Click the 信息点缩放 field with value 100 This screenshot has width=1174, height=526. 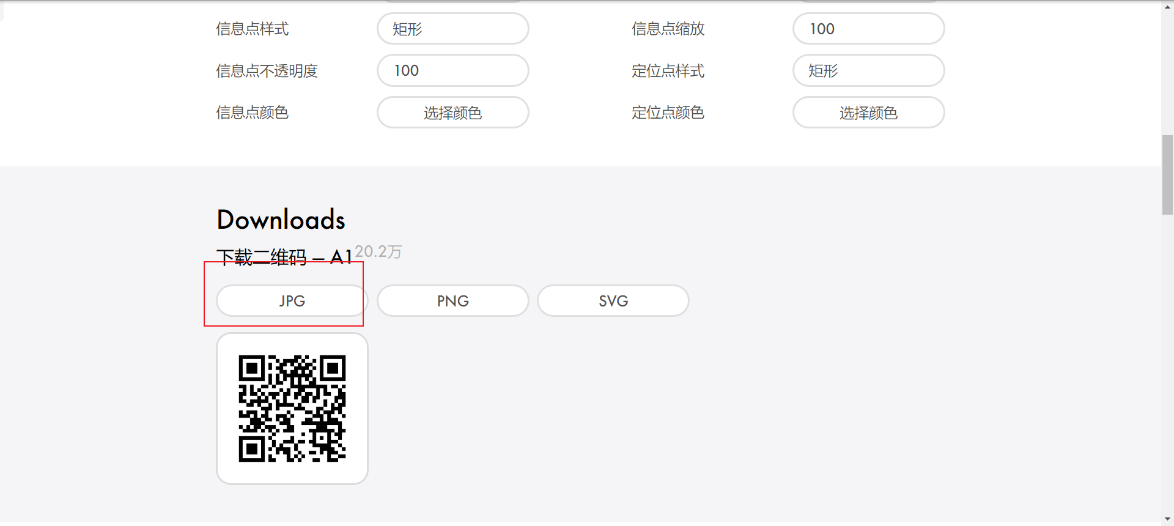coord(869,29)
